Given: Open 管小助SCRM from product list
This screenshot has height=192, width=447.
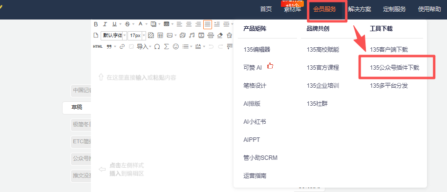Looking at the screenshot, I should (260, 157).
